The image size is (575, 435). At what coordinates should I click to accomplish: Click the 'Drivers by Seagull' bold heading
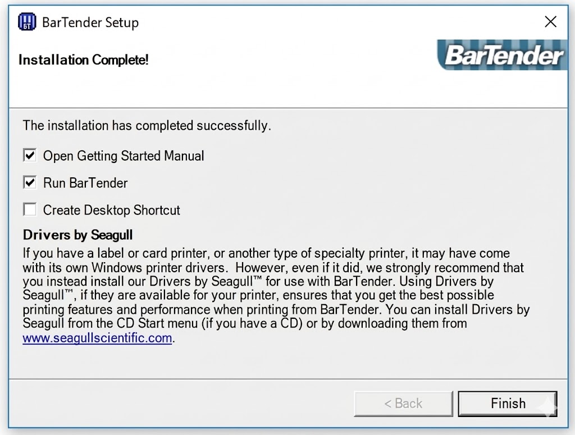tap(77, 235)
